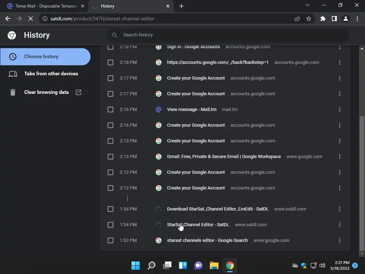365x274 pixels.
Task: Check the 'Download StarSat_Channel Editor' entry
Action: click(x=110, y=209)
